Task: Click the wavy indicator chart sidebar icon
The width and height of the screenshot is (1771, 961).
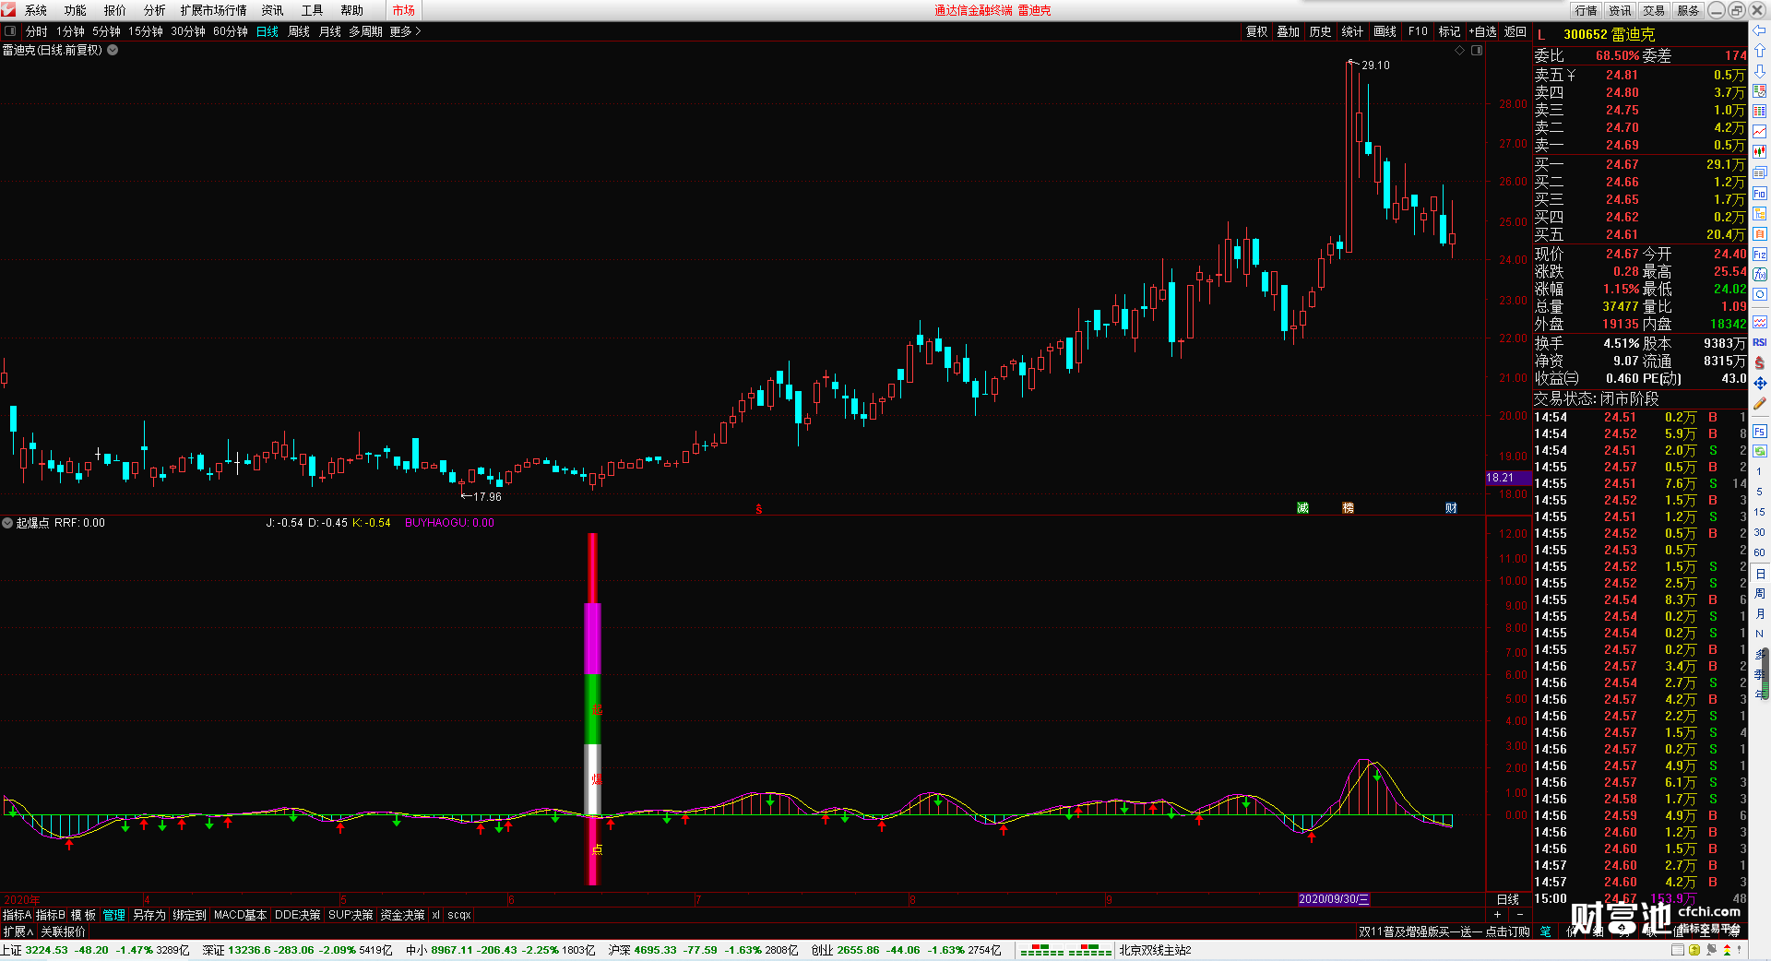Action: (x=1759, y=322)
